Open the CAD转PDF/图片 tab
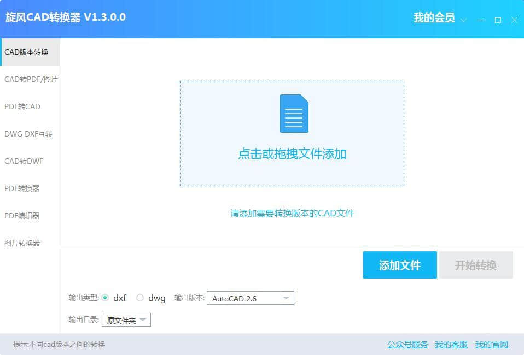This screenshot has width=524, height=355. [31, 79]
